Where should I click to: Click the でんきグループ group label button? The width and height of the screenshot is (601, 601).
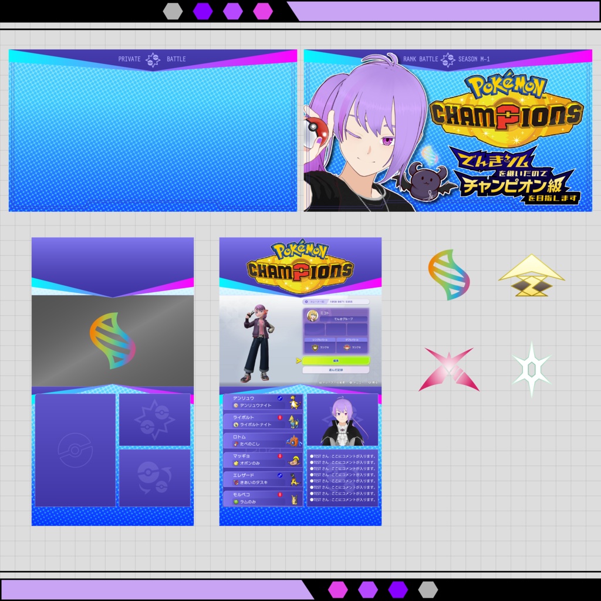coord(343,319)
